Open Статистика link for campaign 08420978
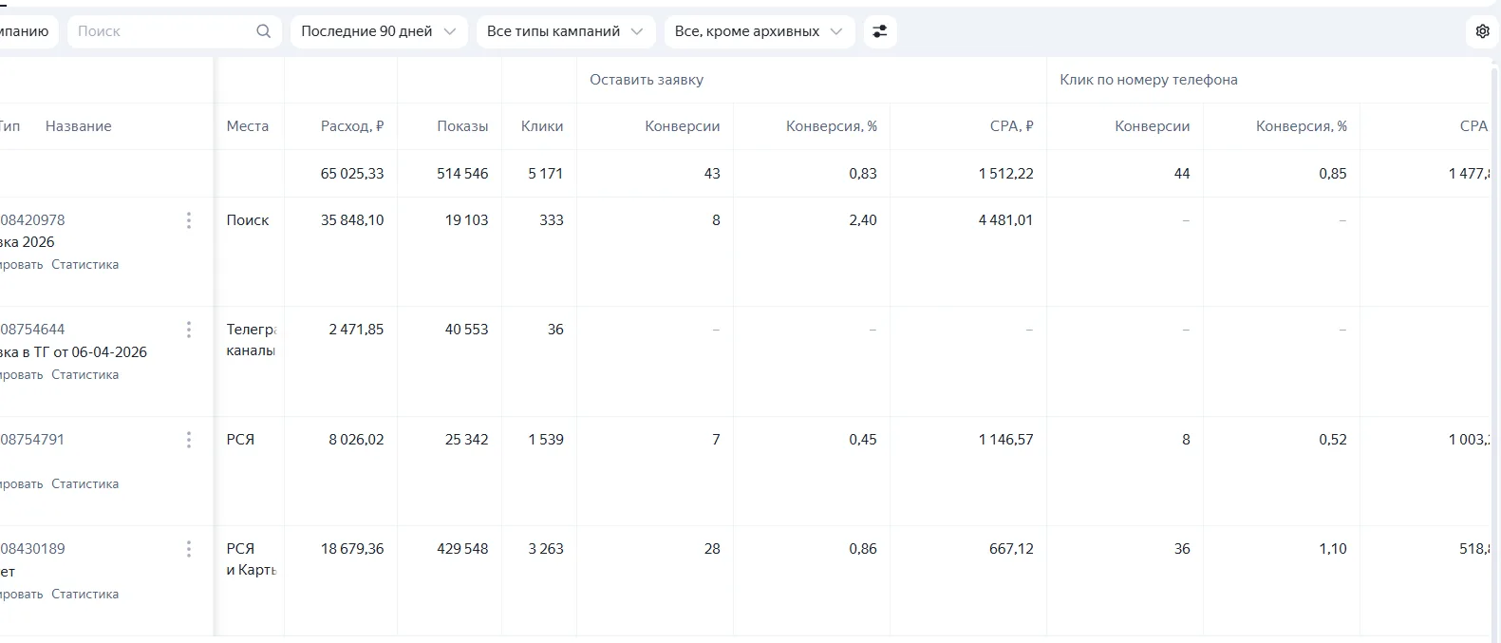Viewport: 1501px width, 643px height. [x=85, y=265]
